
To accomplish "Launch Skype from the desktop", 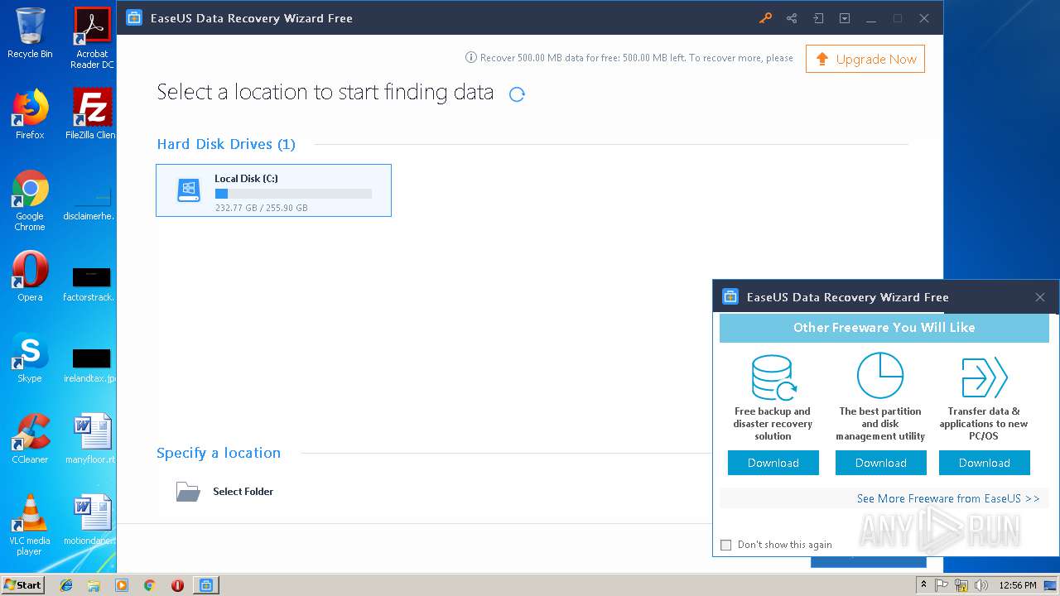I will coord(30,358).
